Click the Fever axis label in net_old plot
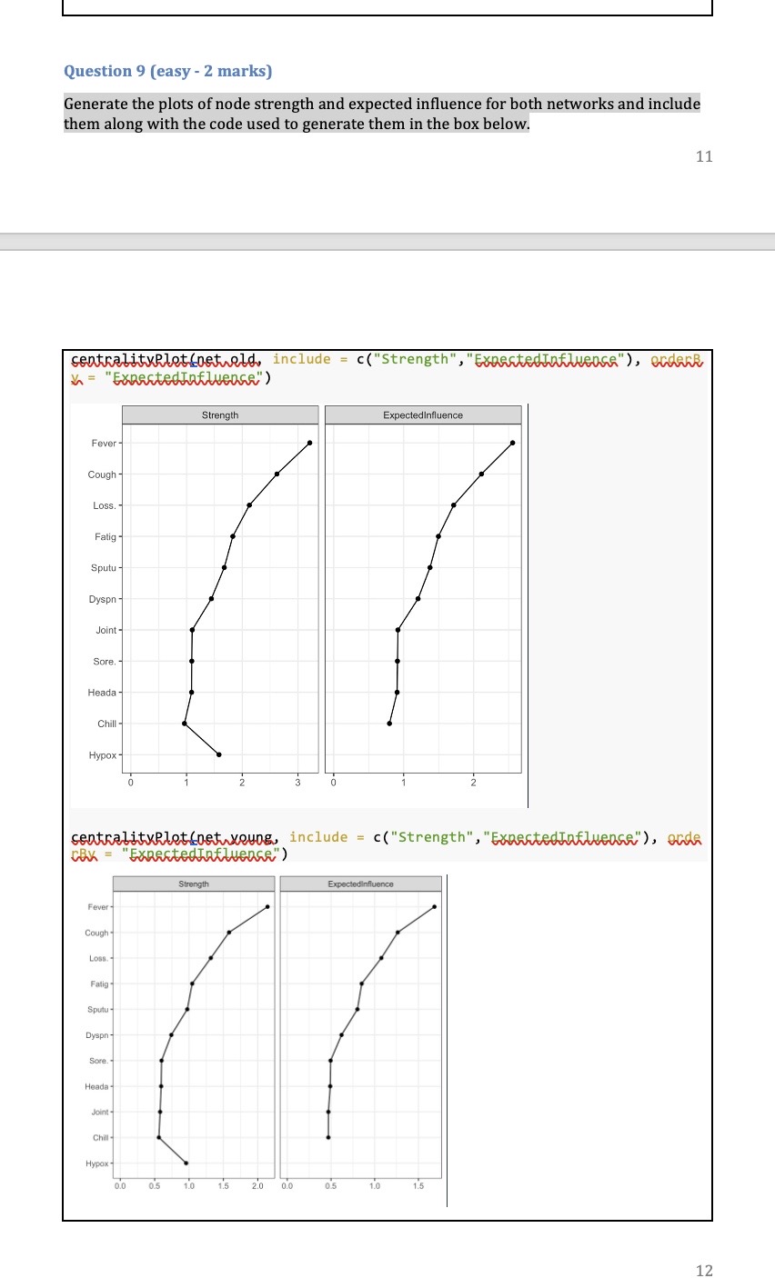This screenshot has height=1278, width=775. pyautogui.click(x=104, y=443)
